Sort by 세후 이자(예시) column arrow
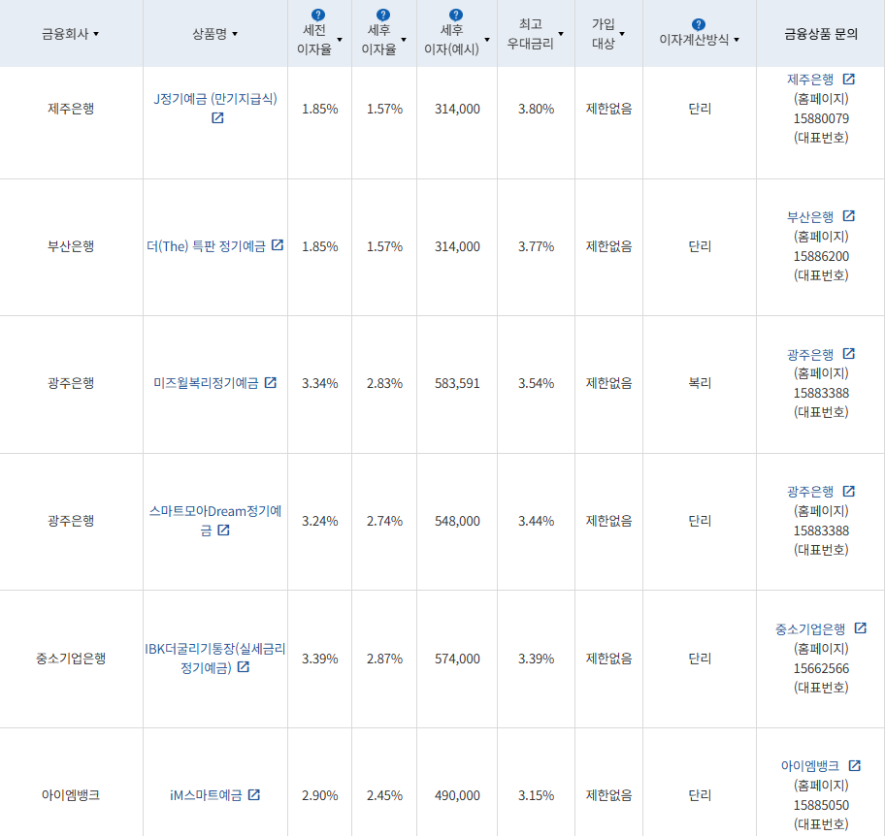This screenshot has width=885, height=836. (x=488, y=40)
